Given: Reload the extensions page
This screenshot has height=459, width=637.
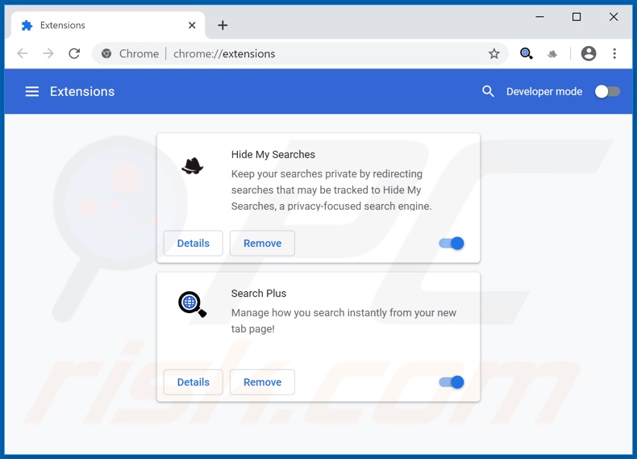Looking at the screenshot, I should 74,53.
